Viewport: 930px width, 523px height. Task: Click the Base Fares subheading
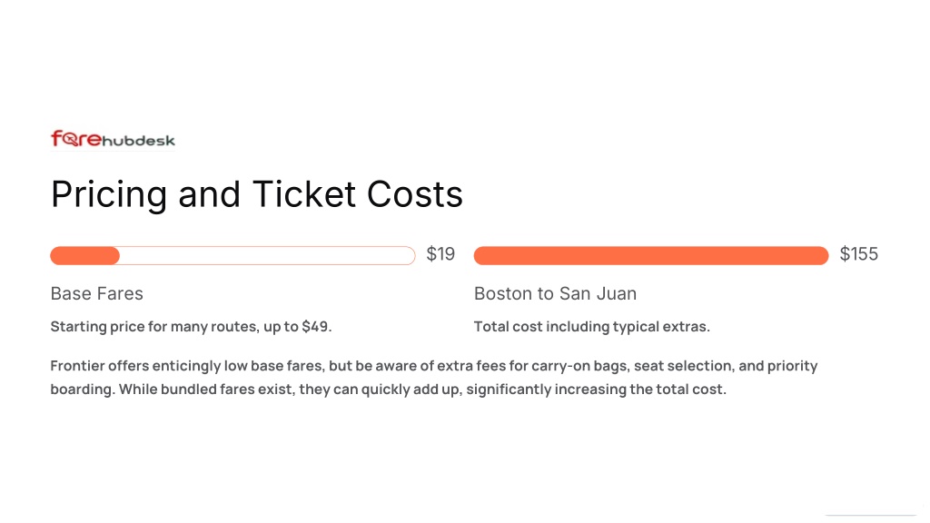click(x=96, y=293)
